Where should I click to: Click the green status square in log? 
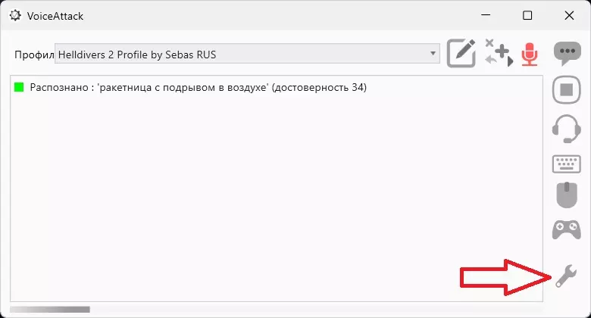20,88
